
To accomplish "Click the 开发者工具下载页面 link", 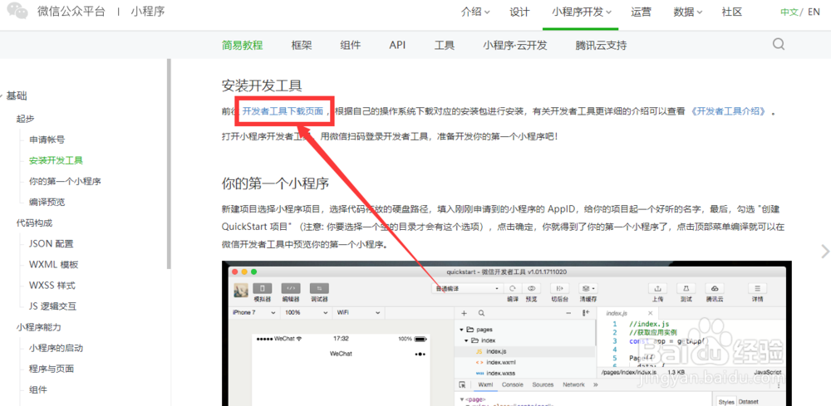I will (283, 111).
